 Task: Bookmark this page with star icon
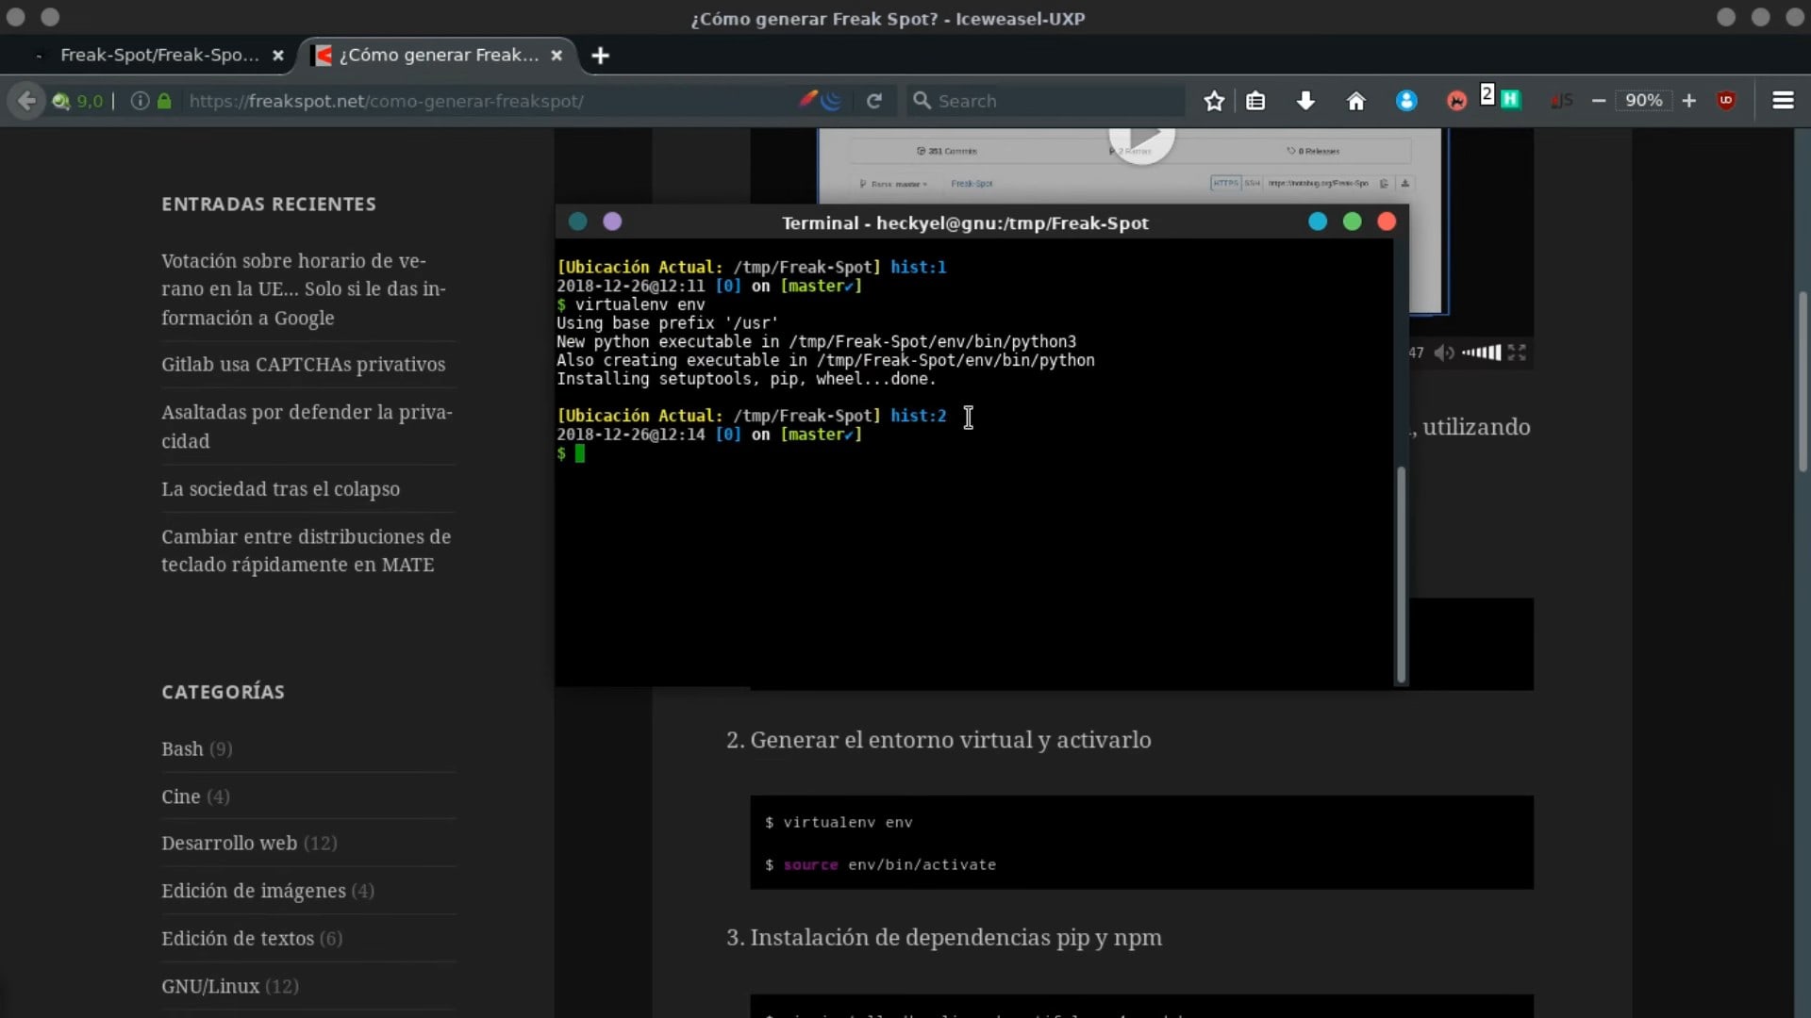(x=1214, y=101)
